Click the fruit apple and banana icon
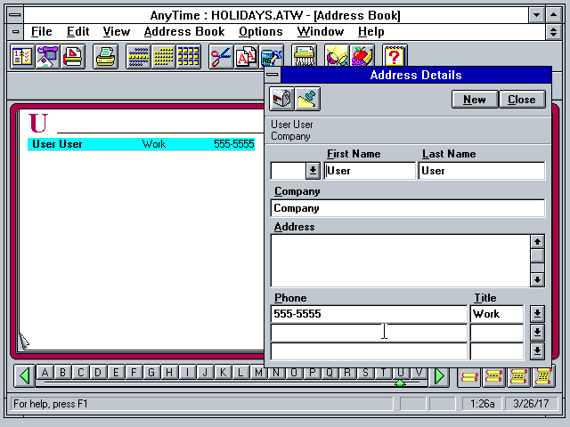570x427 pixels. pyautogui.click(x=362, y=57)
